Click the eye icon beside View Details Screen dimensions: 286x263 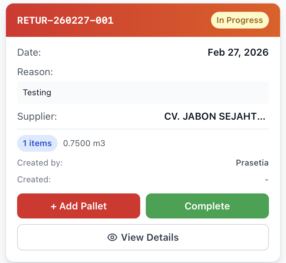coord(112,237)
